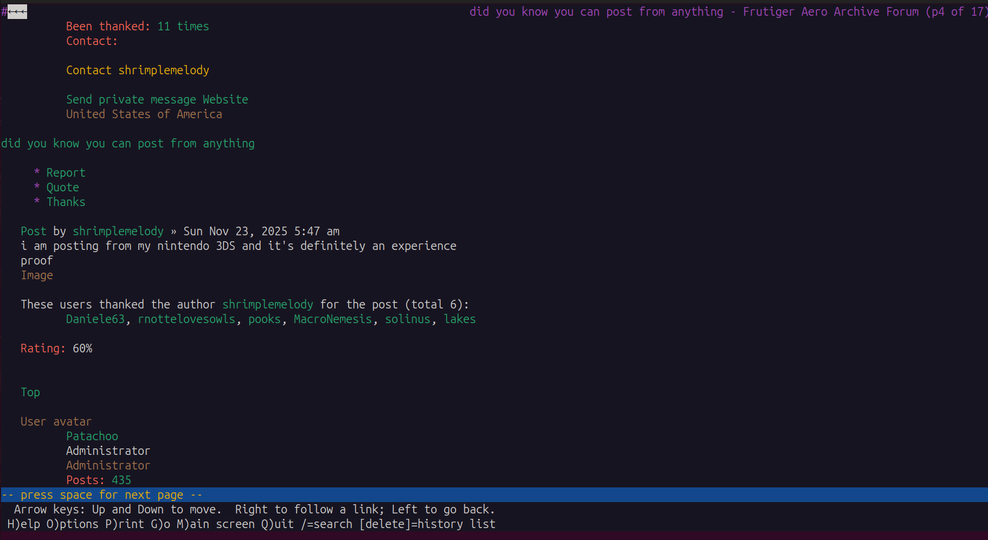This screenshot has height=540, width=988.
Task: Open Send private message link
Action: click(131, 100)
